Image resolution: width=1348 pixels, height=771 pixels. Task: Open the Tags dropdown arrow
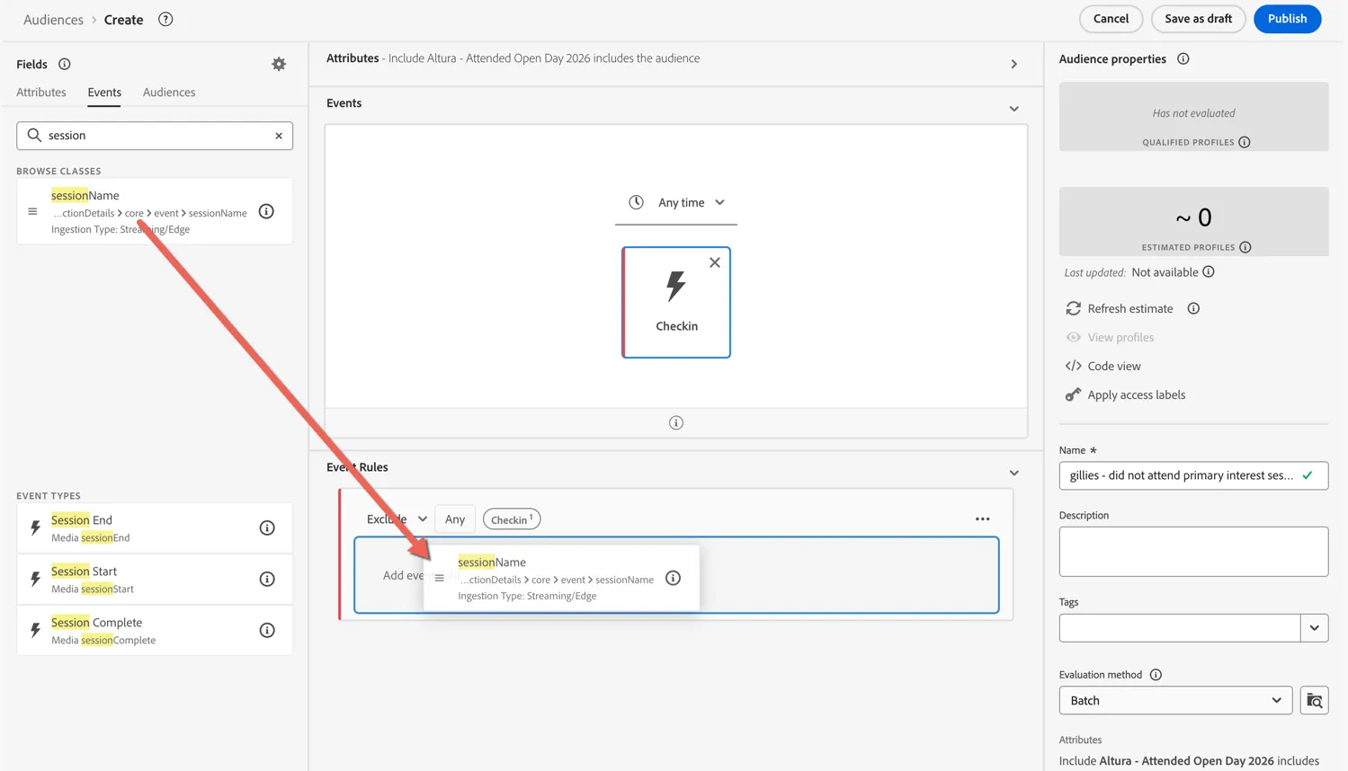pos(1315,628)
